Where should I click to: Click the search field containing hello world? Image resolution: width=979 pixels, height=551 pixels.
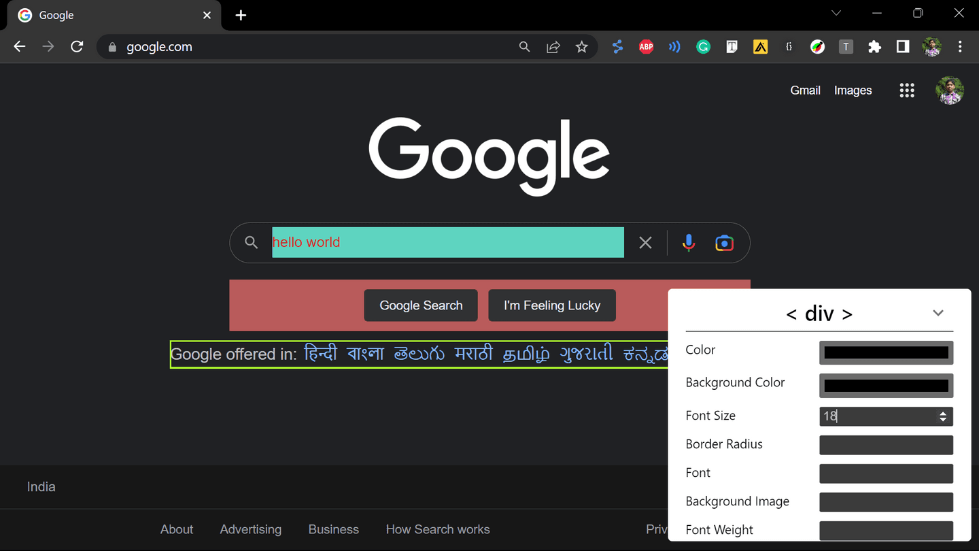point(448,242)
